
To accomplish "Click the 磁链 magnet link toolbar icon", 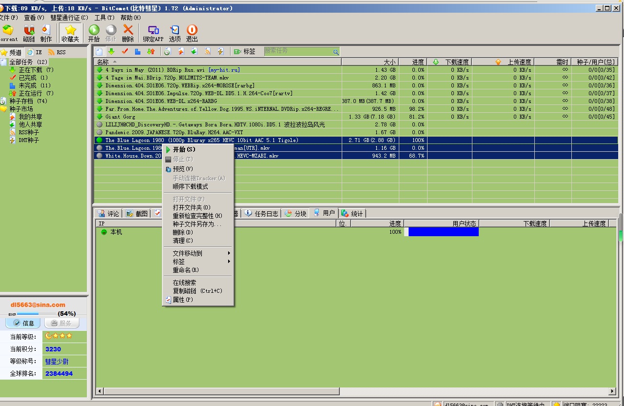I will tap(29, 33).
